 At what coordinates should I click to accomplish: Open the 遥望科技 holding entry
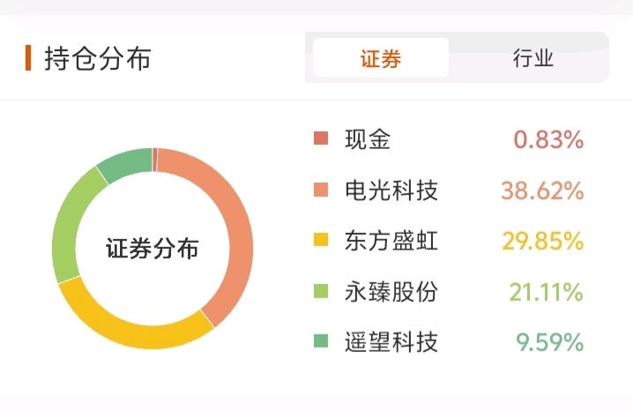(391, 341)
